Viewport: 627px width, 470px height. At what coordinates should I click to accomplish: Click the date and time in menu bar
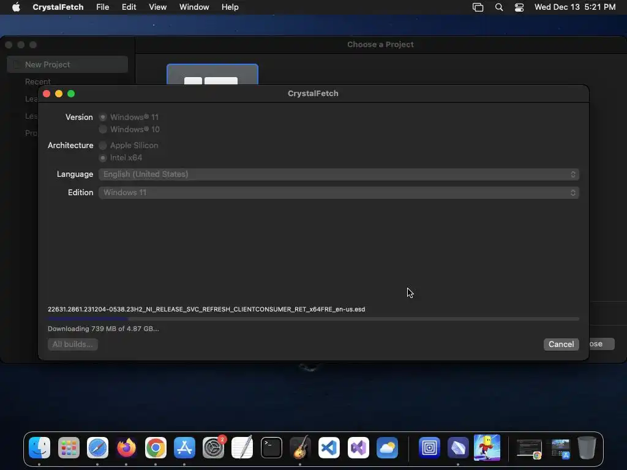coord(574,7)
